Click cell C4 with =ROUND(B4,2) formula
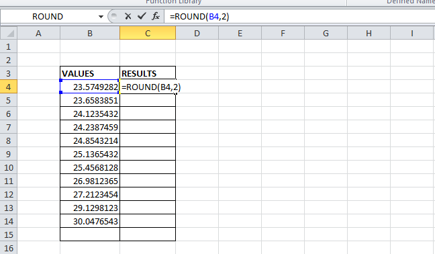The width and height of the screenshot is (435, 254). point(148,87)
